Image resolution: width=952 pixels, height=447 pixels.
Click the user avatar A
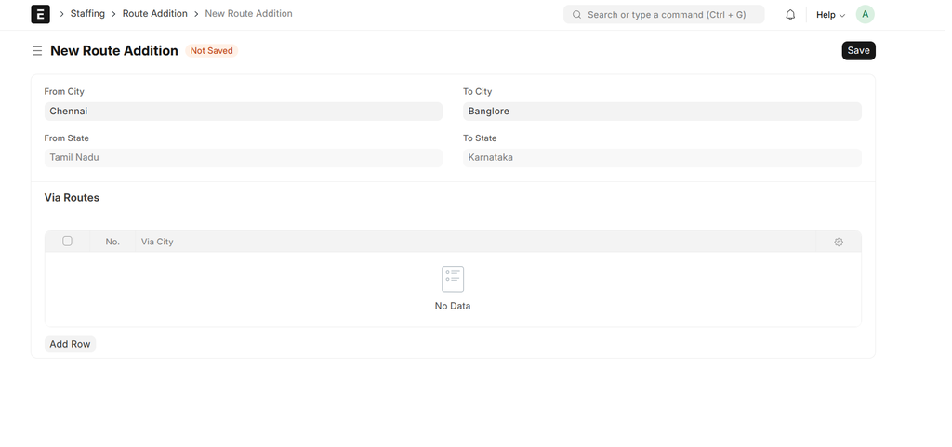865,14
